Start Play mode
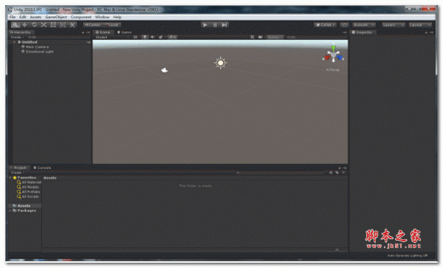This screenshot has width=443, height=268. (x=205, y=25)
